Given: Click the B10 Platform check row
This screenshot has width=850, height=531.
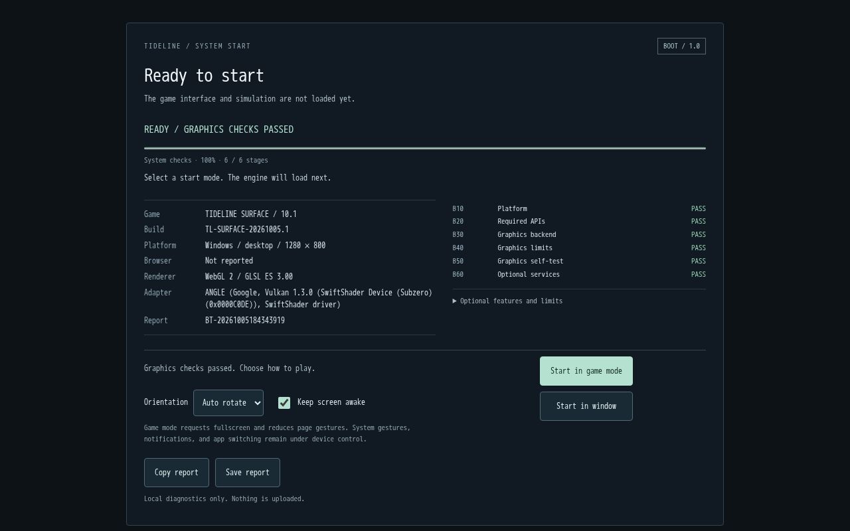Looking at the screenshot, I should click(x=579, y=208).
